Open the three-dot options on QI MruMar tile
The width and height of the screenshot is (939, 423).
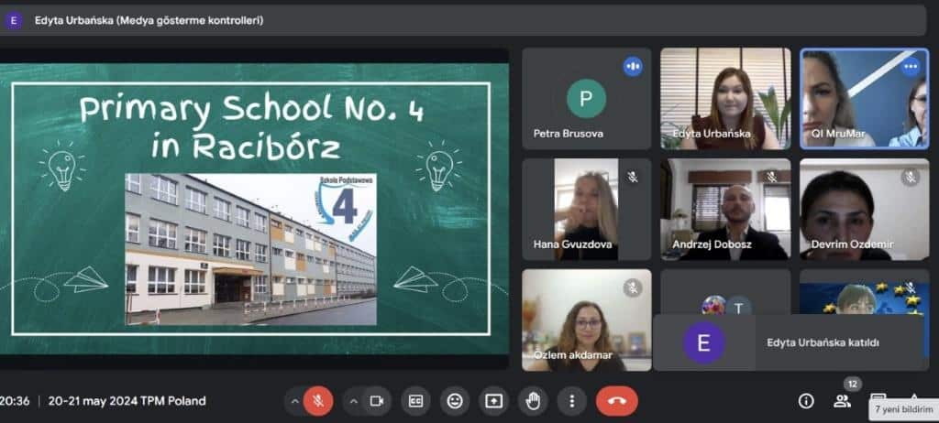click(x=910, y=67)
